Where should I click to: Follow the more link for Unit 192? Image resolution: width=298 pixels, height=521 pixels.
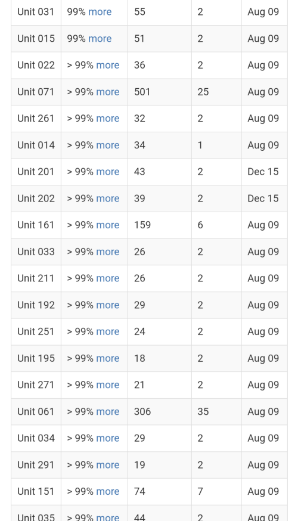(108, 305)
